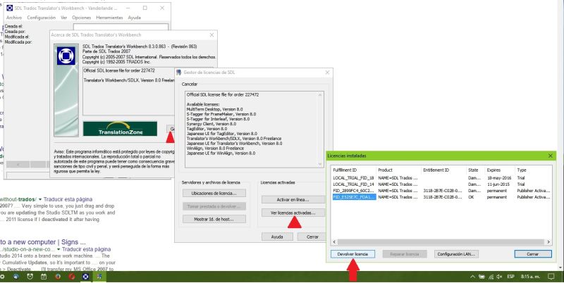Screen dimensions: 564x283
Task: Click the empty field beside Creada el
Action: pos(121,27)
